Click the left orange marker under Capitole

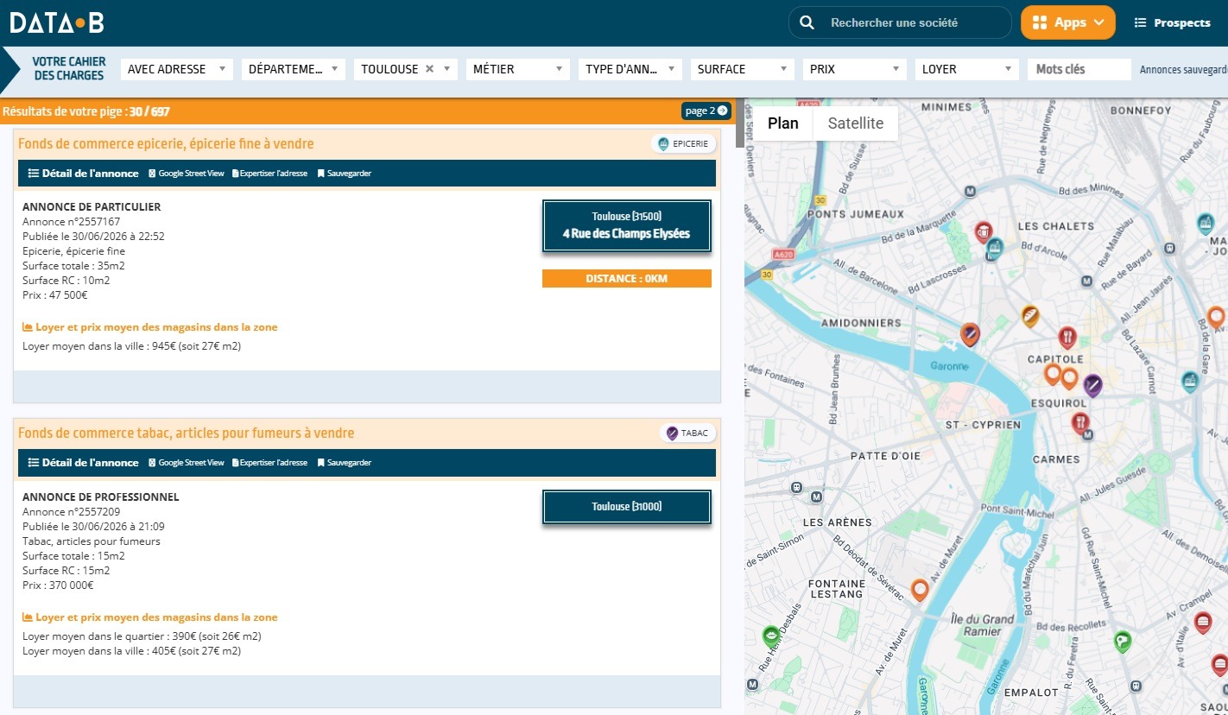click(1052, 374)
